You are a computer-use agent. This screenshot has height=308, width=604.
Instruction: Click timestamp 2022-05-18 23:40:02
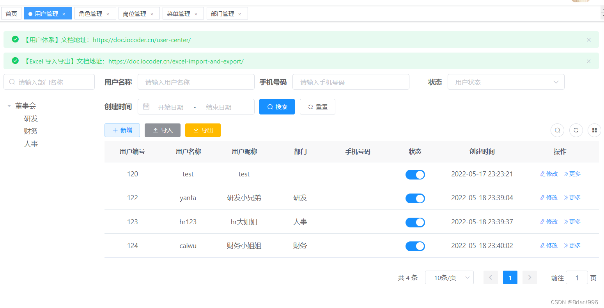[x=482, y=246]
